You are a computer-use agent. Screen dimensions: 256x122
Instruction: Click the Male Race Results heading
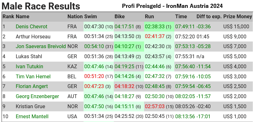(x=41, y=6)
